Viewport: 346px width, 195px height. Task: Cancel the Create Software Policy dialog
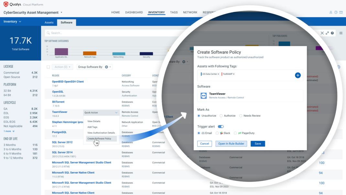pyautogui.click(x=205, y=144)
